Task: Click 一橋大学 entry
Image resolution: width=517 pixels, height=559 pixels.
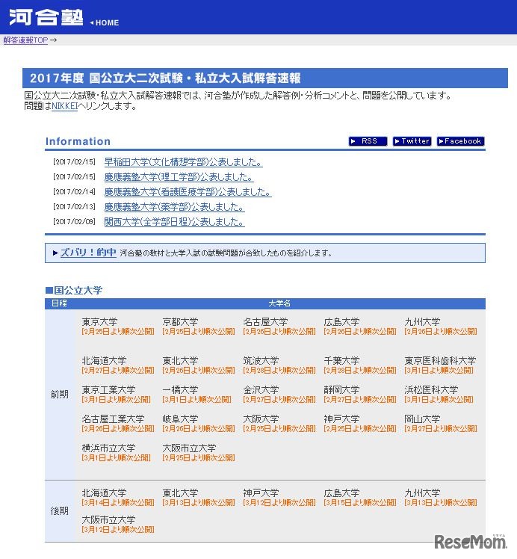Action: [180, 390]
